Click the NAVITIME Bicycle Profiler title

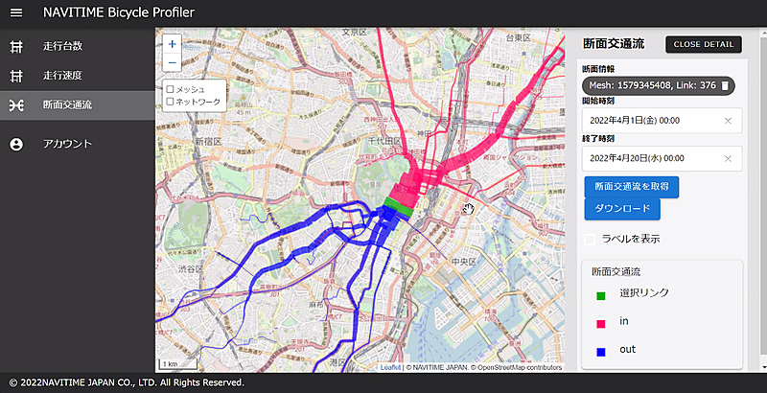[119, 12]
